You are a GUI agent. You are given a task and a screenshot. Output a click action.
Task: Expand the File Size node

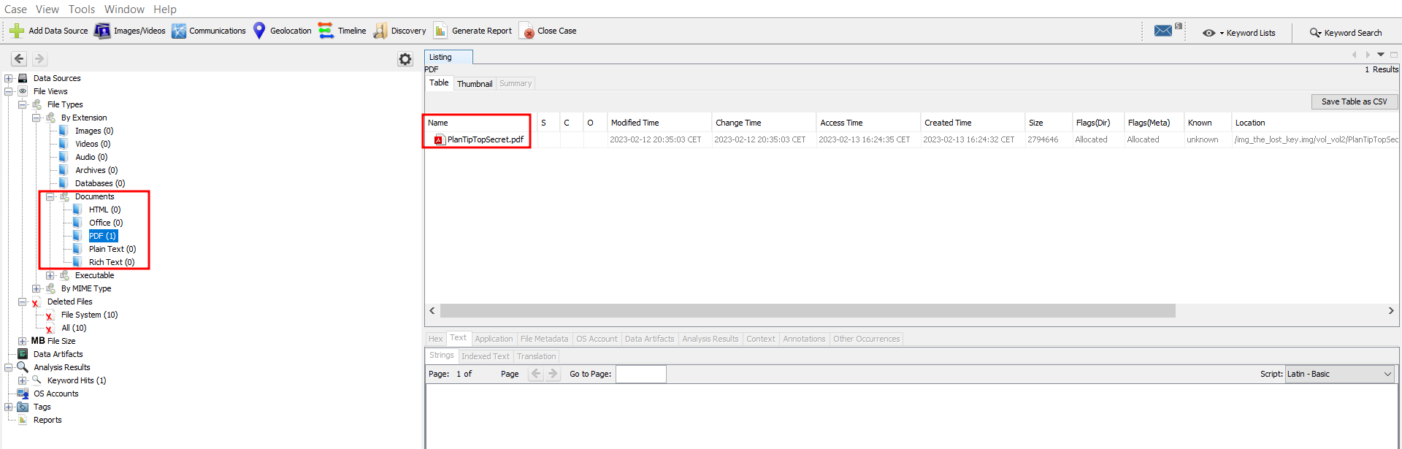[23, 341]
